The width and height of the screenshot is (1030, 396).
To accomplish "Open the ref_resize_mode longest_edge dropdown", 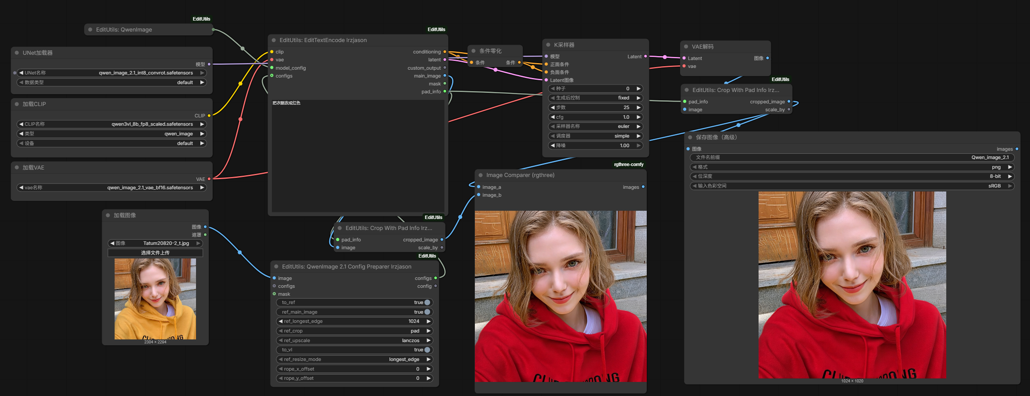I will click(355, 359).
